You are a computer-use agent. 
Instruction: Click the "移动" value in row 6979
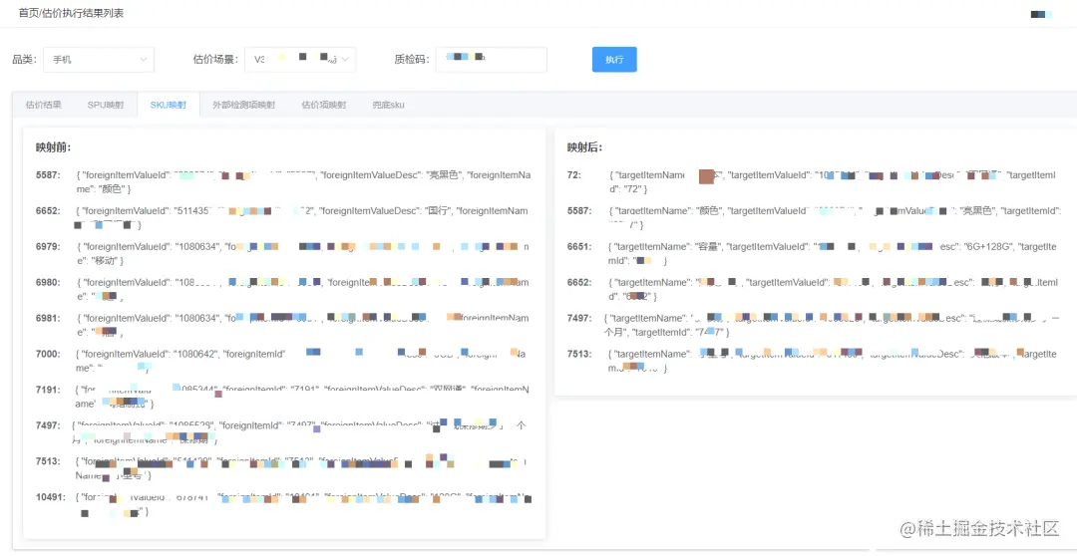[107, 261]
